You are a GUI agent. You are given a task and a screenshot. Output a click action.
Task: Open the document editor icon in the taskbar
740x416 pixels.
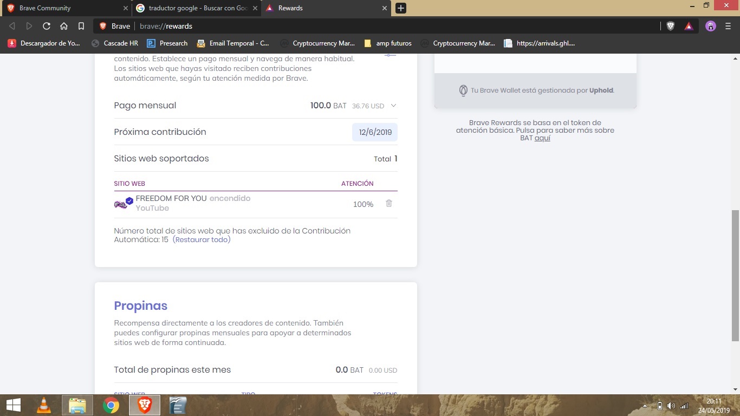(x=178, y=405)
